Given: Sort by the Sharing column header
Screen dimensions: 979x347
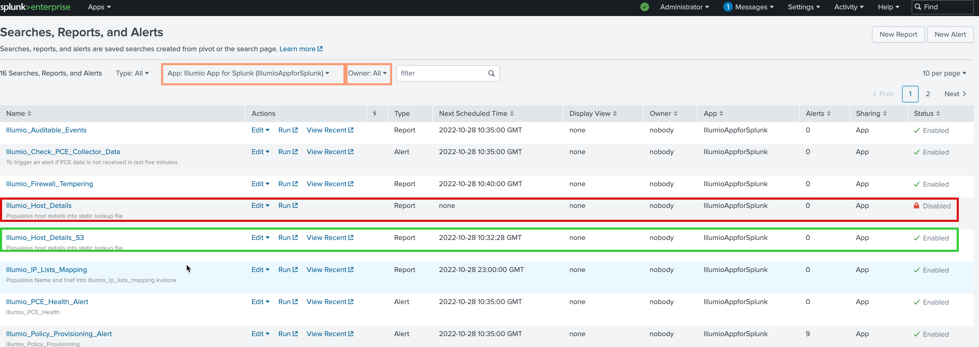Looking at the screenshot, I should point(871,114).
